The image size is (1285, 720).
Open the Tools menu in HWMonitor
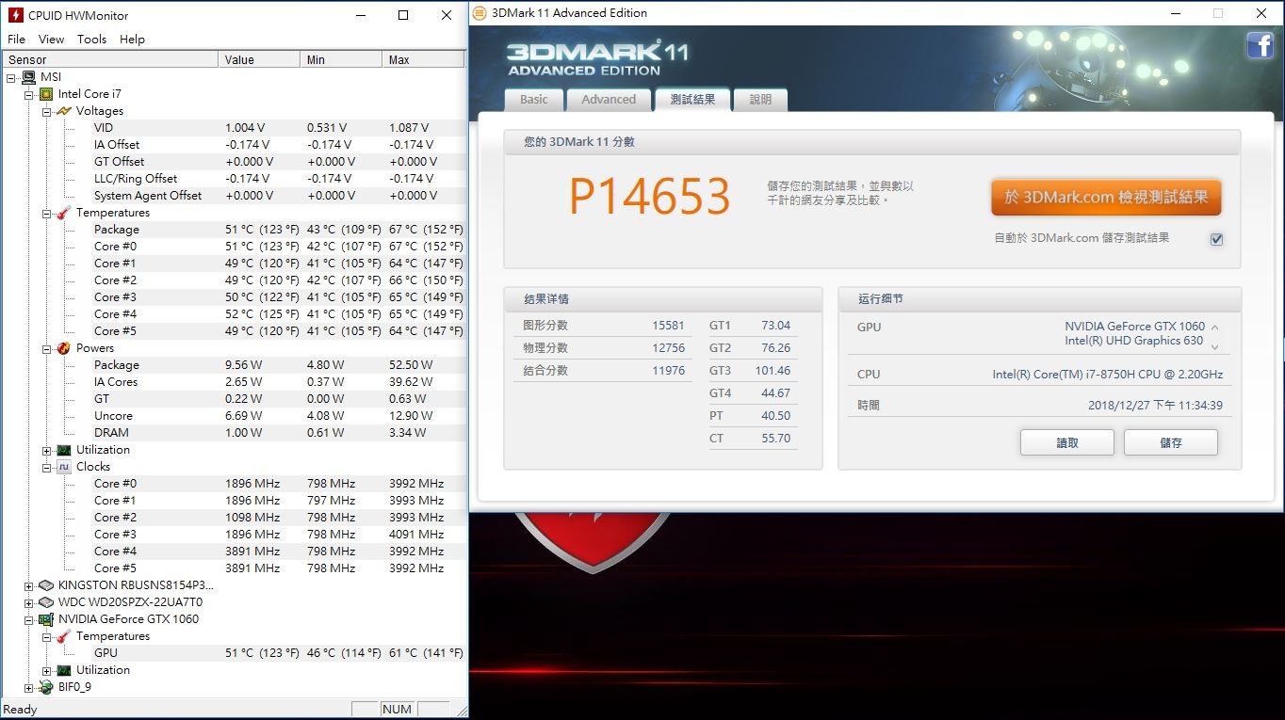click(91, 40)
